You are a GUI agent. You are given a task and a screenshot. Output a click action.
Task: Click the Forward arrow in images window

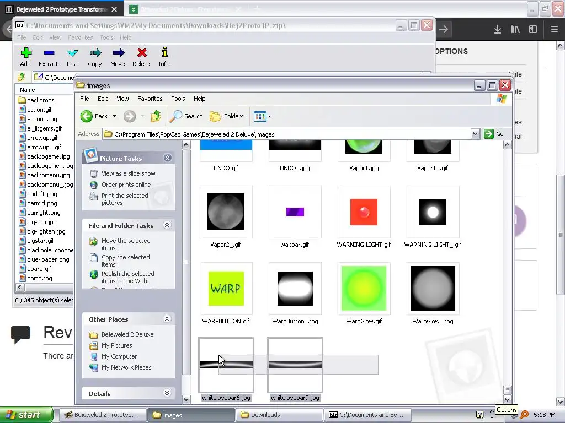point(130,116)
